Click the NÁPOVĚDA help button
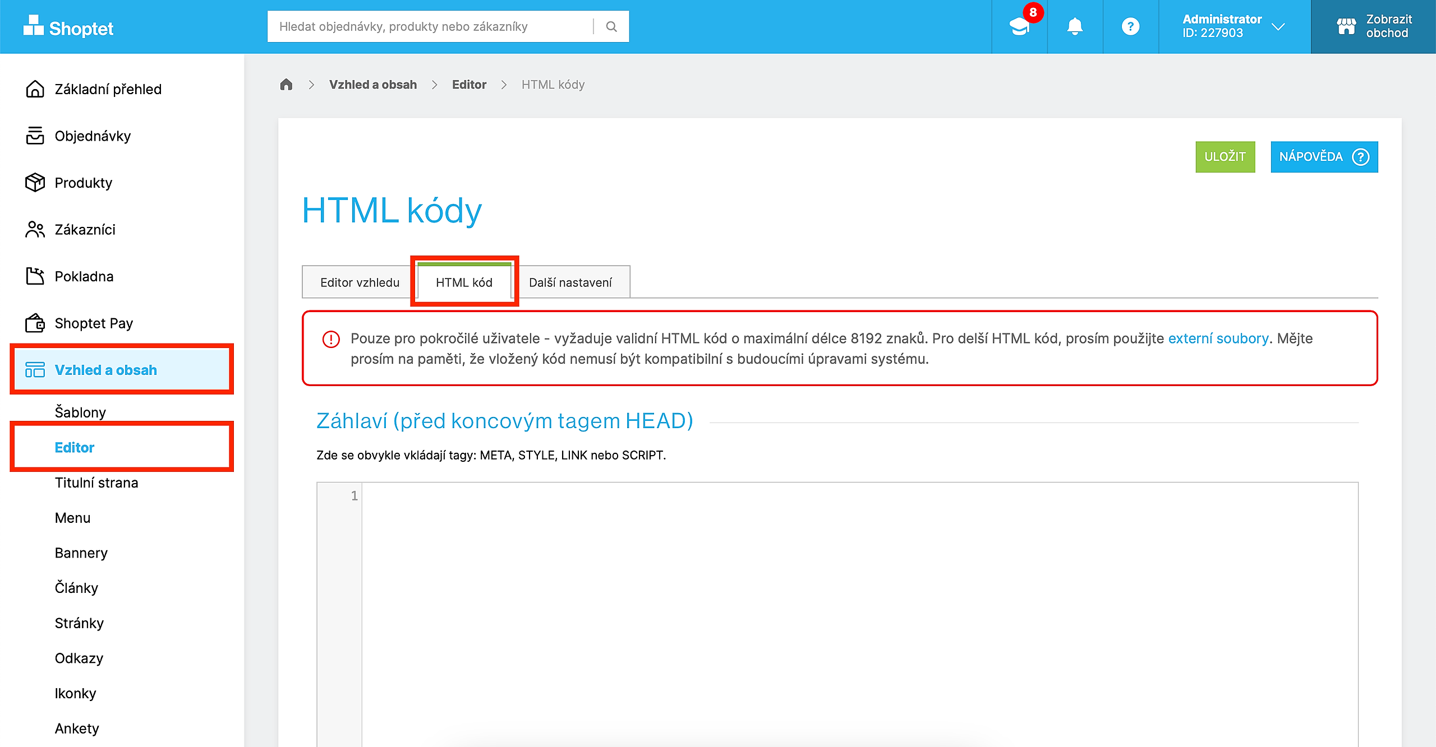This screenshot has width=1436, height=747. point(1324,157)
